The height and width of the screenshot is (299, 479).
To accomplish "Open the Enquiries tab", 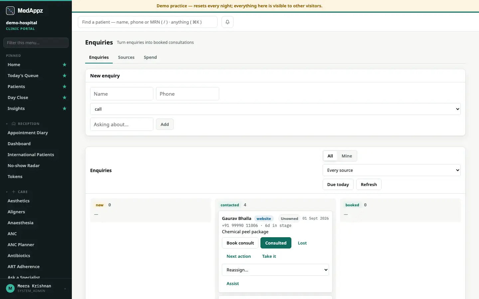I will pyautogui.click(x=99, y=57).
